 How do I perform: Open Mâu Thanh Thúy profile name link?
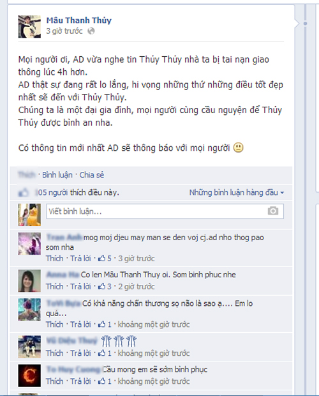coord(79,20)
